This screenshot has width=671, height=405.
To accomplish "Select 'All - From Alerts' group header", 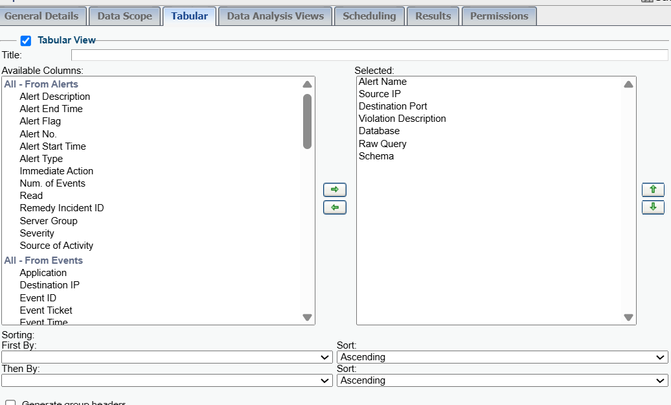I will pos(41,84).
